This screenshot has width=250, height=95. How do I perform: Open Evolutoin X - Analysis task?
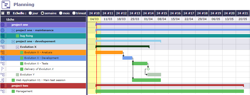click(38, 53)
